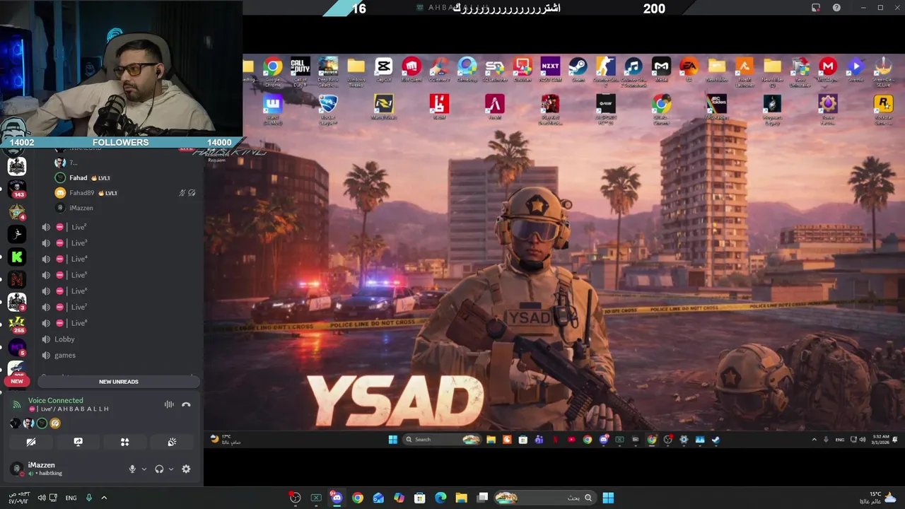This screenshot has height=509, width=905.
Task: Open the Discord app in bottom taskbar
Action: [337, 498]
